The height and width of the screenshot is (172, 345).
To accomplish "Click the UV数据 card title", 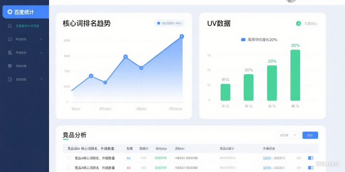I will [x=219, y=23].
